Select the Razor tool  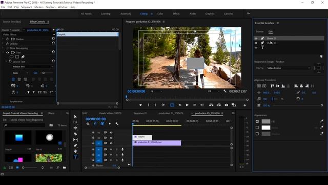click(x=75, y=134)
